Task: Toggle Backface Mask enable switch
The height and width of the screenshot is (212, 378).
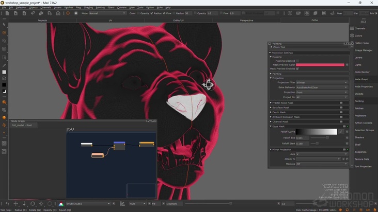Action: [x=341, y=108]
